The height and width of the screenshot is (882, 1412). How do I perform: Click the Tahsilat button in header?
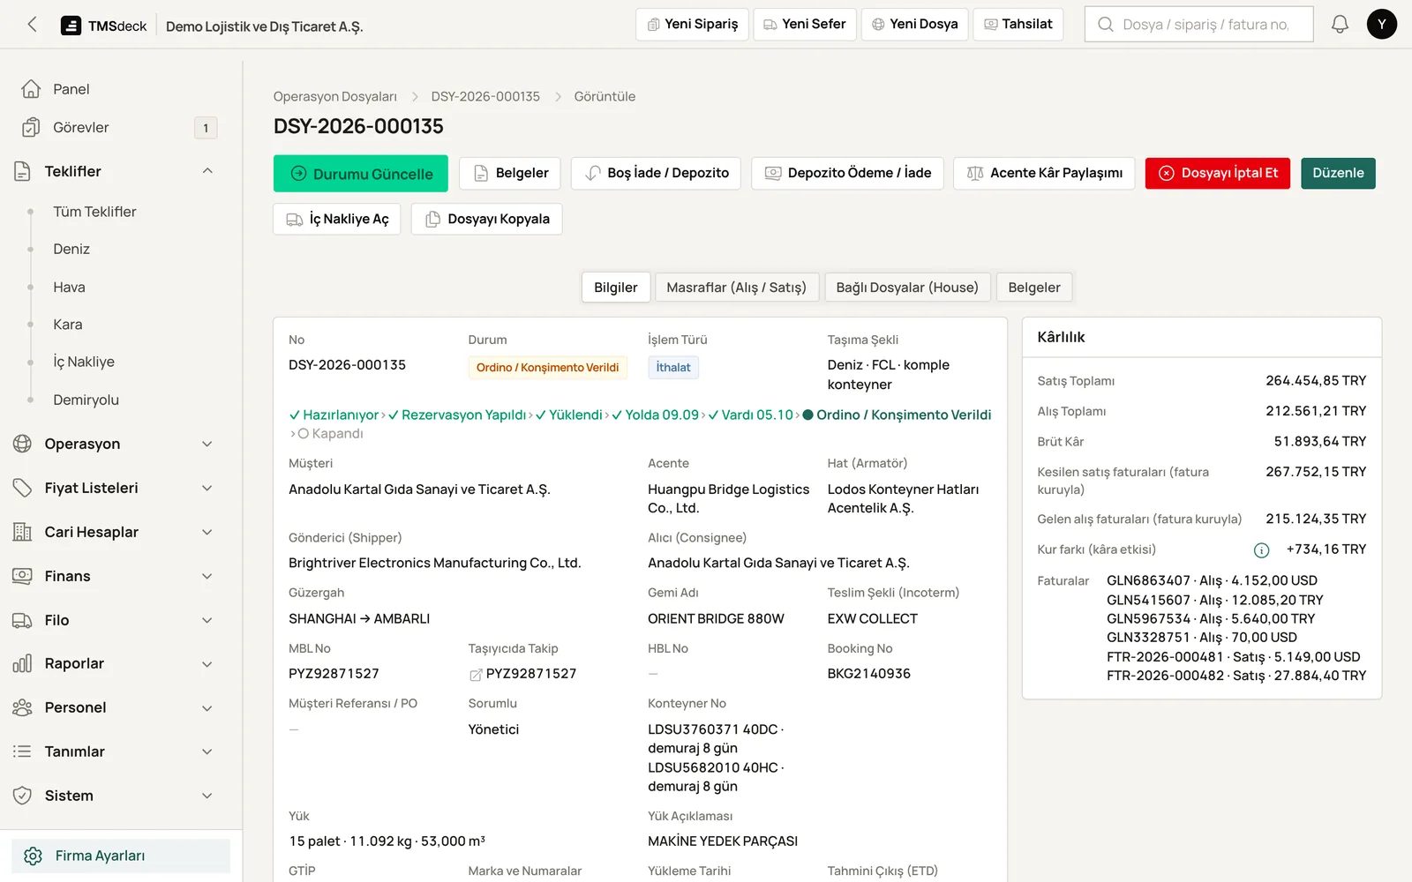1018,25
